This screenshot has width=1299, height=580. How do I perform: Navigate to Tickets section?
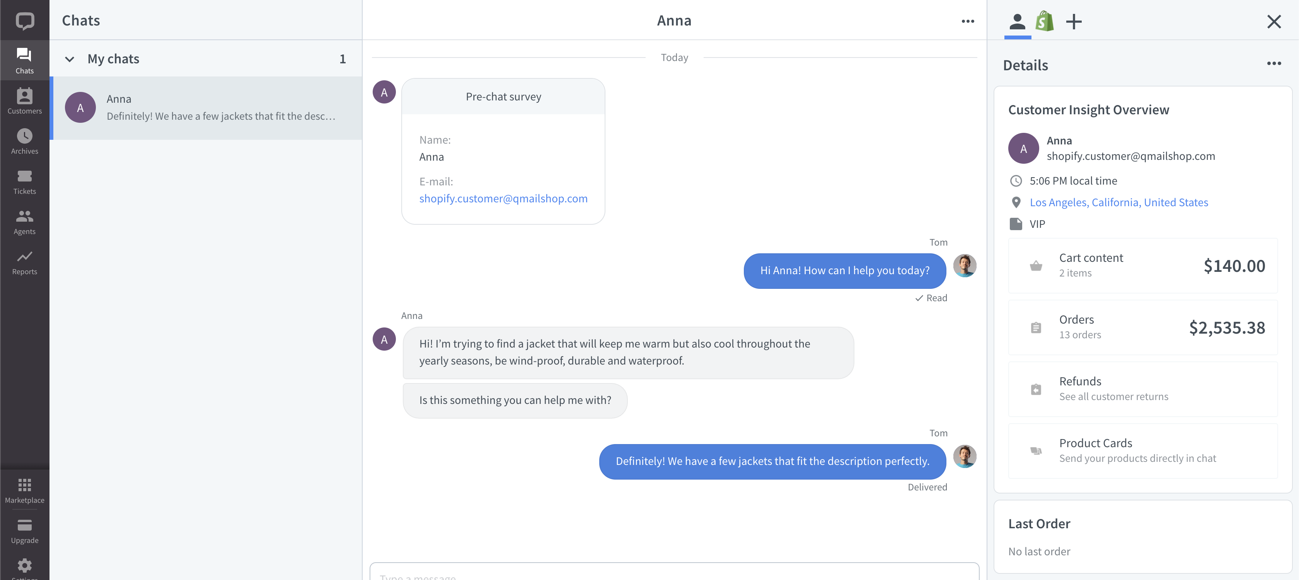click(25, 182)
